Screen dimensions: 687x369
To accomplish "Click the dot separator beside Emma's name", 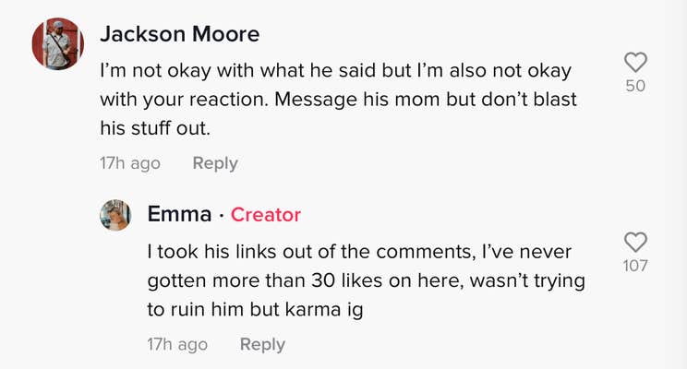I will click(222, 216).
